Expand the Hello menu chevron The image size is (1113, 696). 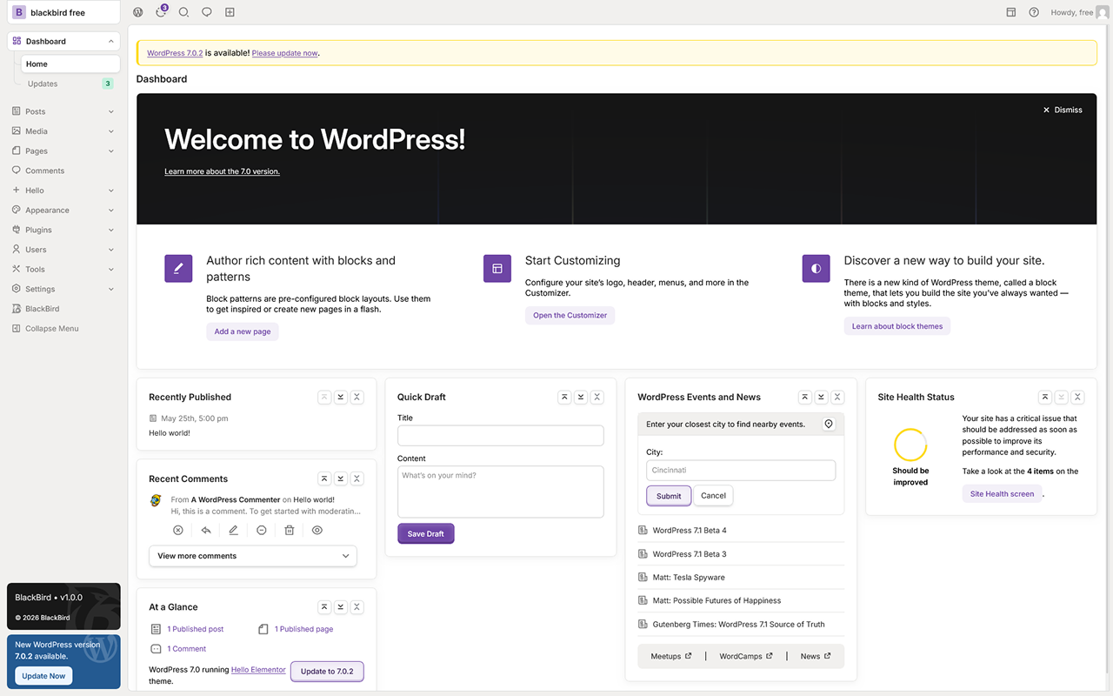tap(111, 191)
